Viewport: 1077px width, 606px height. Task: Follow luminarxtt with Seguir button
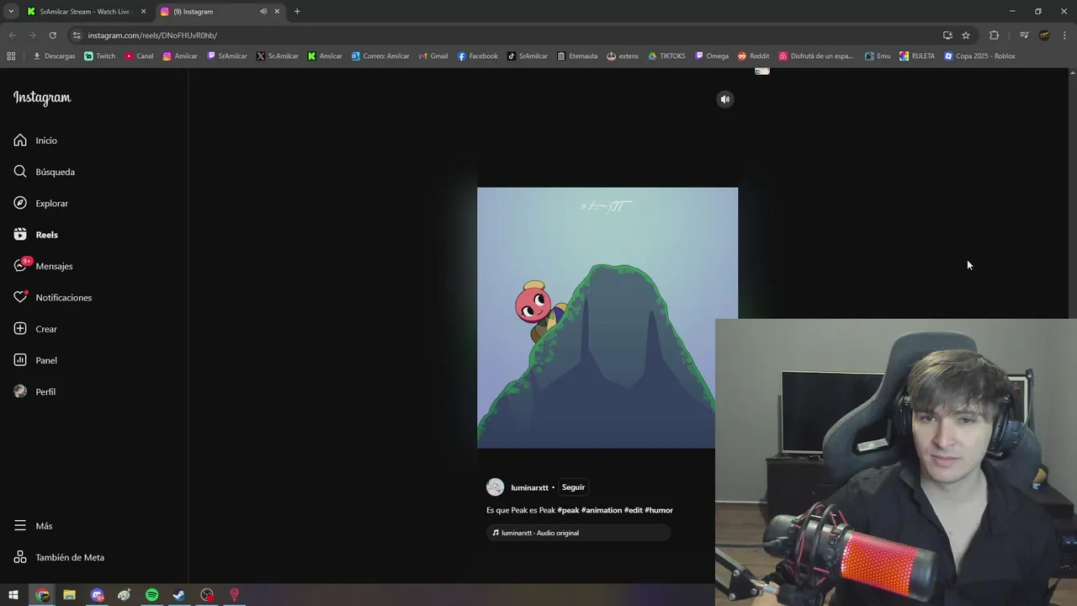(x=573, y=487)
